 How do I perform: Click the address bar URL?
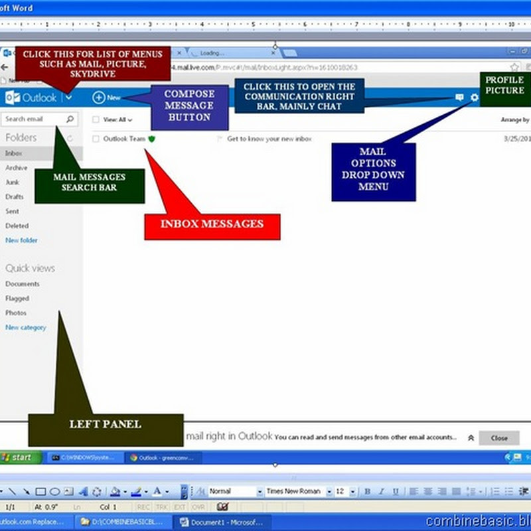(x=264, y=68)
